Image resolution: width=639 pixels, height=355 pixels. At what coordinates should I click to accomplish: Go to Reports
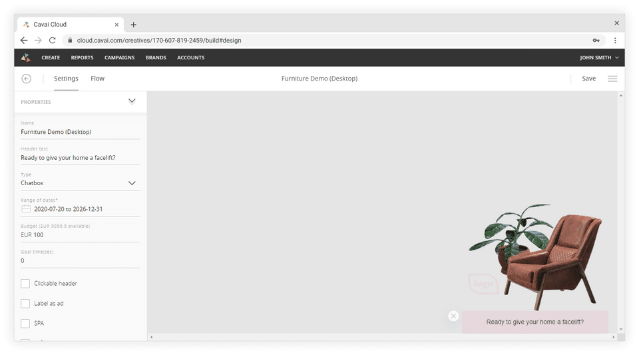coord(82,58)
